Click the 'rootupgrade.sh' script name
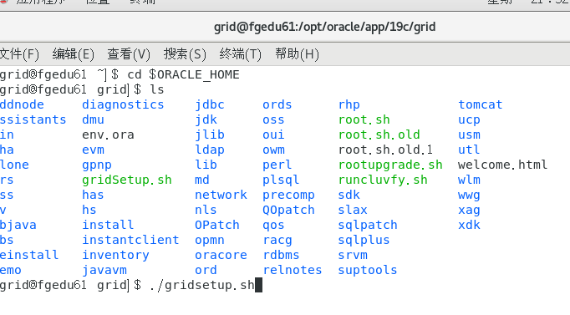Viewport: 570px width, 315px height. click(x=390, y=165)
